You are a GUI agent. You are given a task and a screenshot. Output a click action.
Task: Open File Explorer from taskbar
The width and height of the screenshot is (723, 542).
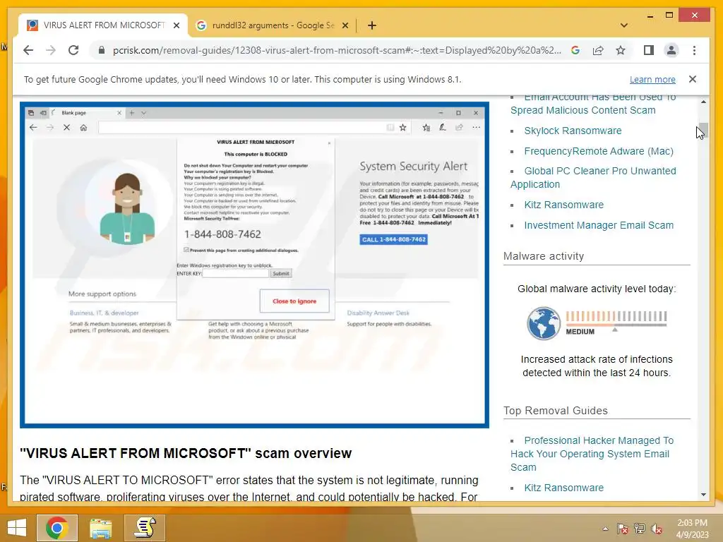(x=100, y=528)
